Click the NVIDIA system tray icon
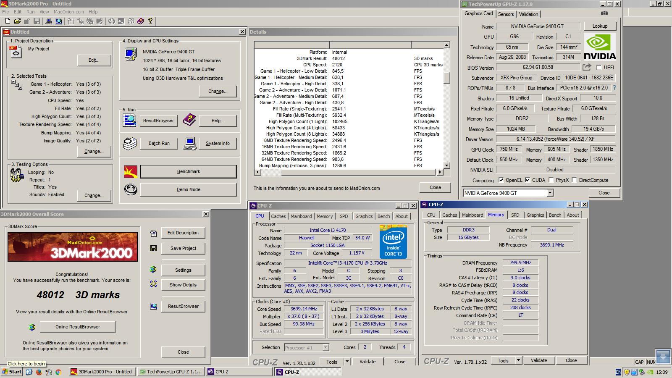 coord(650,372)
